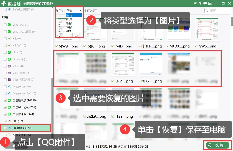Tick the Viber (0) checkbox
Screen dimensions: 233x151
tap(5, 66)
